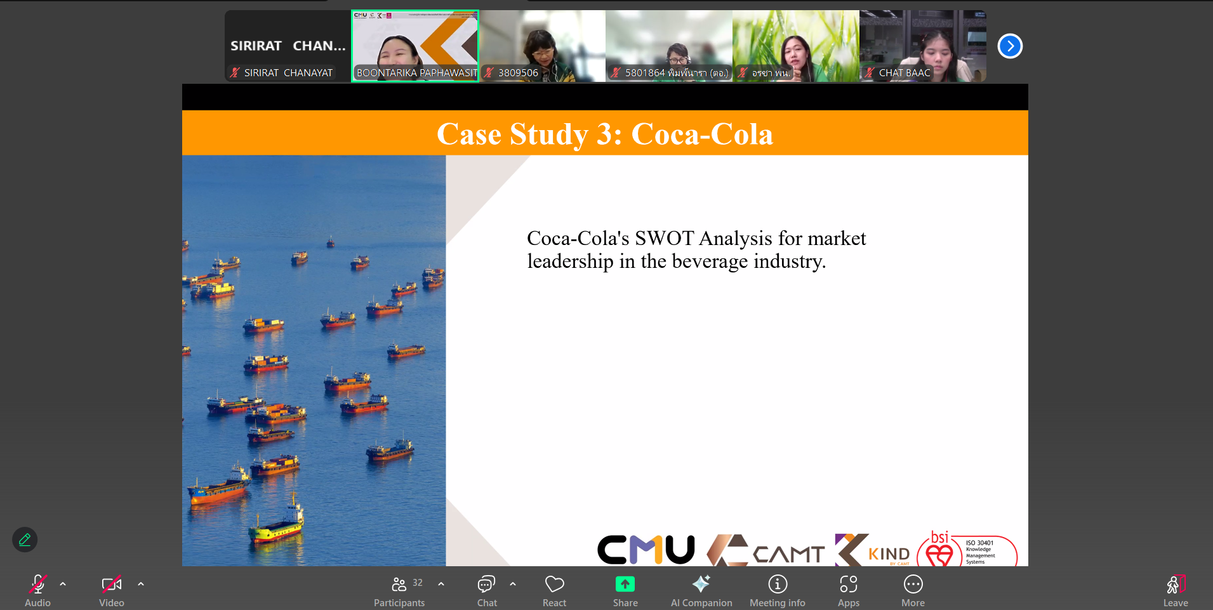1213x610 pixels.
Task: Unmute microphone with the Audio button
Action: (37, 590)
